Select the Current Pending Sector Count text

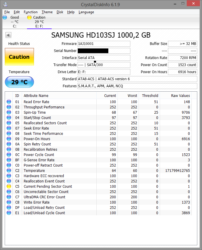click(x=48, y=186)
